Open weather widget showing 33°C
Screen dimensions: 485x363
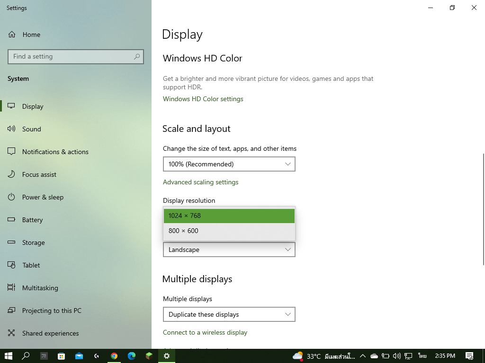tap(323, 356)
